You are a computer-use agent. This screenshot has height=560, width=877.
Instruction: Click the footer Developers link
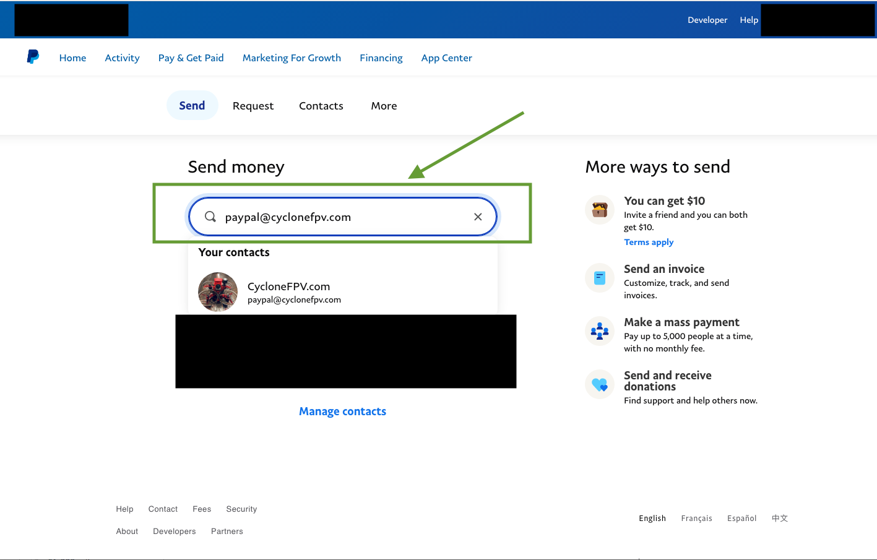click(174, 532)
